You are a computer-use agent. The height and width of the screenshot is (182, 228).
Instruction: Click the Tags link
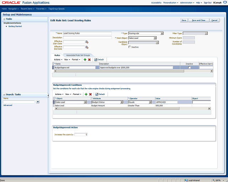(x=51, y=9)
